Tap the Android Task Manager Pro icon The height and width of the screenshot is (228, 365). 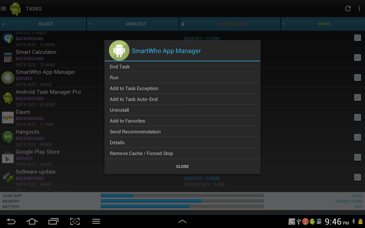8,97
